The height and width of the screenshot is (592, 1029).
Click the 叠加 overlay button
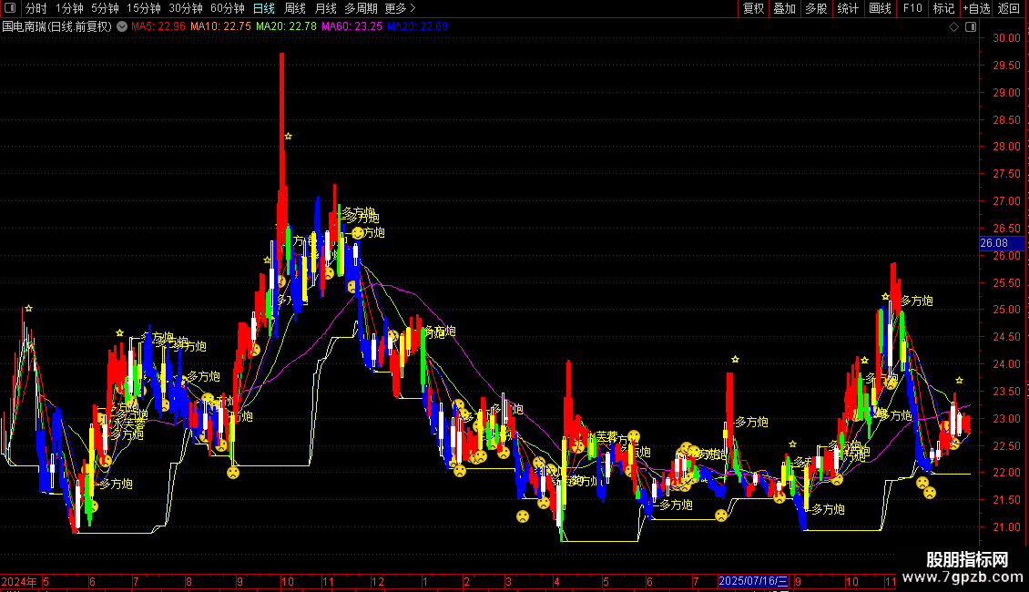[x=785, y=8]
